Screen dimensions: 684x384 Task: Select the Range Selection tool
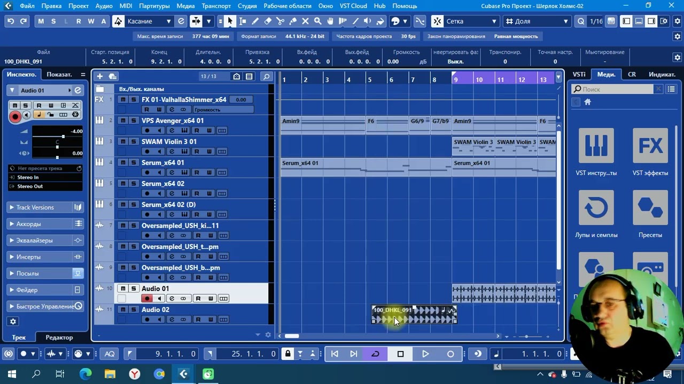(x=243, y=21)
